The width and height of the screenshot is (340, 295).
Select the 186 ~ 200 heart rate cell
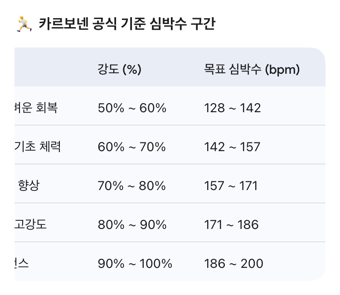233,263
